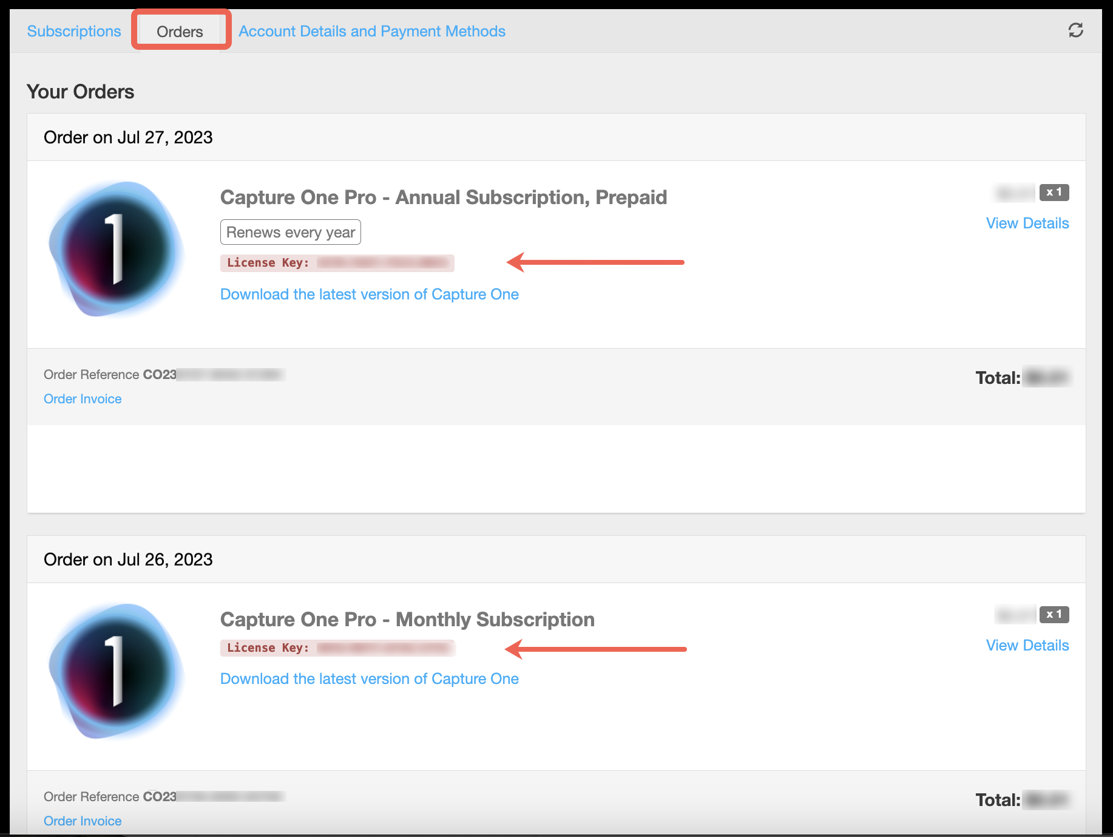1113x837 pixels.
Task: Click Order Reference of Jul 26 order
Action: (164, 796)
